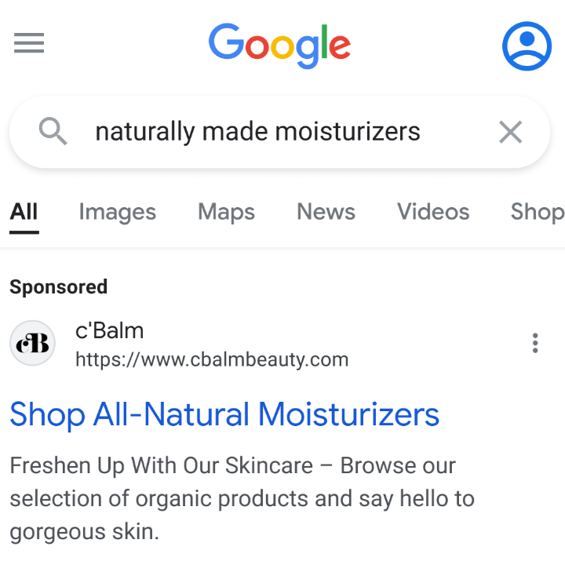Open the News results tab
565x565 pixels.
click(326, 212)
